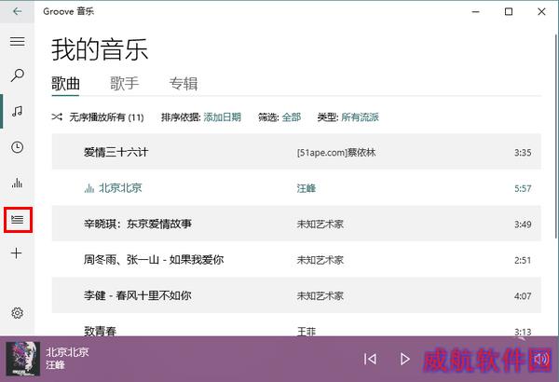Select 李健 - 春风十里不如你
Image resolution: width=559 pixels, height=382 pixels.
click(296, 295)
